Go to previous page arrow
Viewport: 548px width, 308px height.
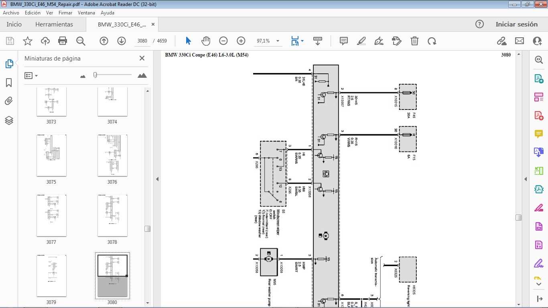tap(104, 41)
